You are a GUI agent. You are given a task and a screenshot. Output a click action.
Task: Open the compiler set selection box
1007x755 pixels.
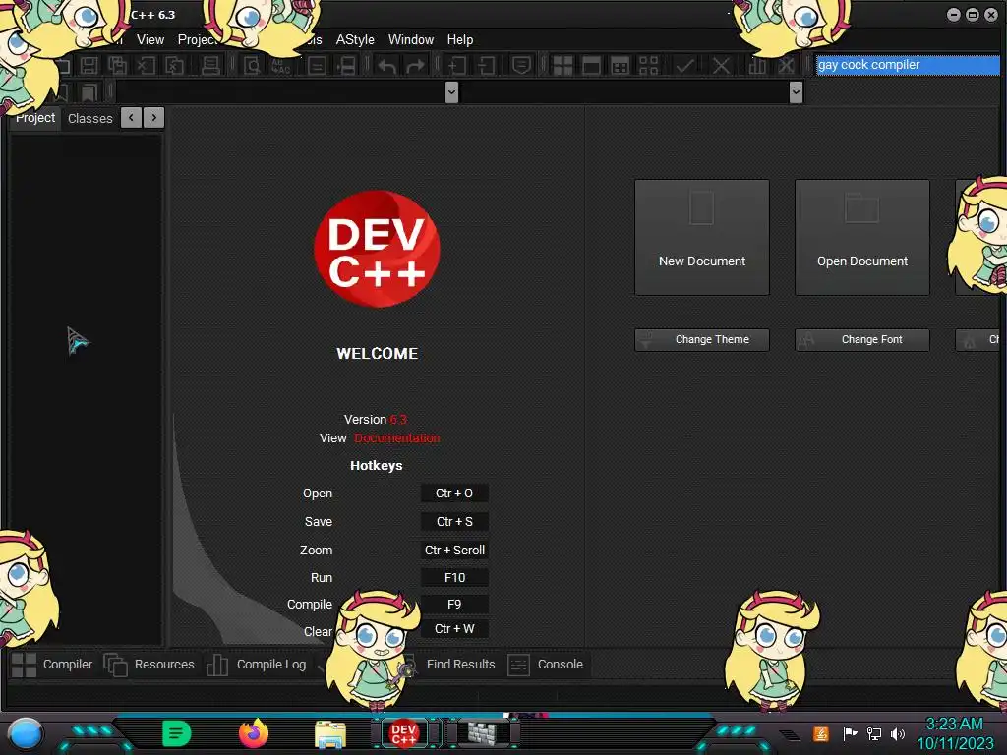pyautogui.click(x=908, y=65)
